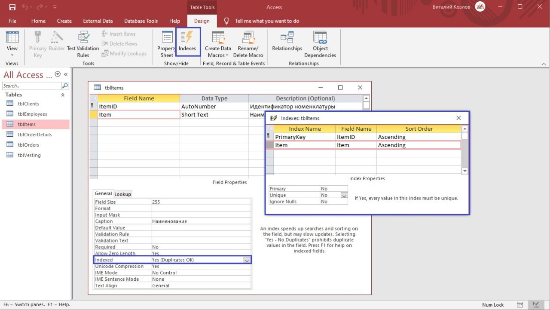
Task: Select tblVesting table
Action: pos(35,155)
